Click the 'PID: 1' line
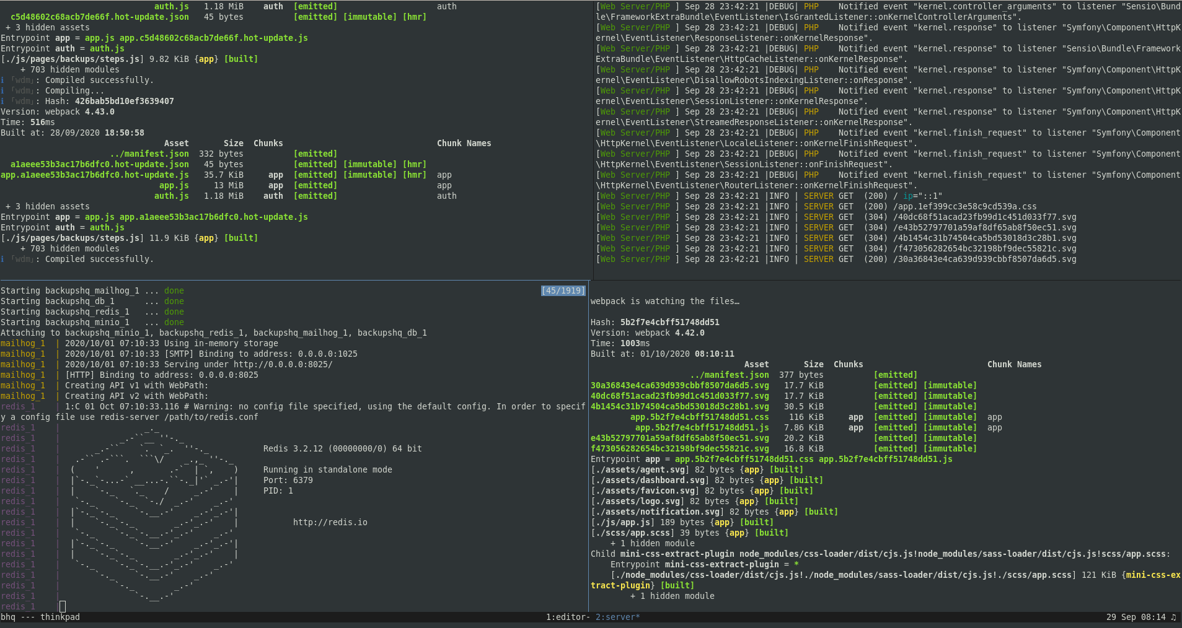This screenshot has height=628, width=1182. click(x=278, y=491)
